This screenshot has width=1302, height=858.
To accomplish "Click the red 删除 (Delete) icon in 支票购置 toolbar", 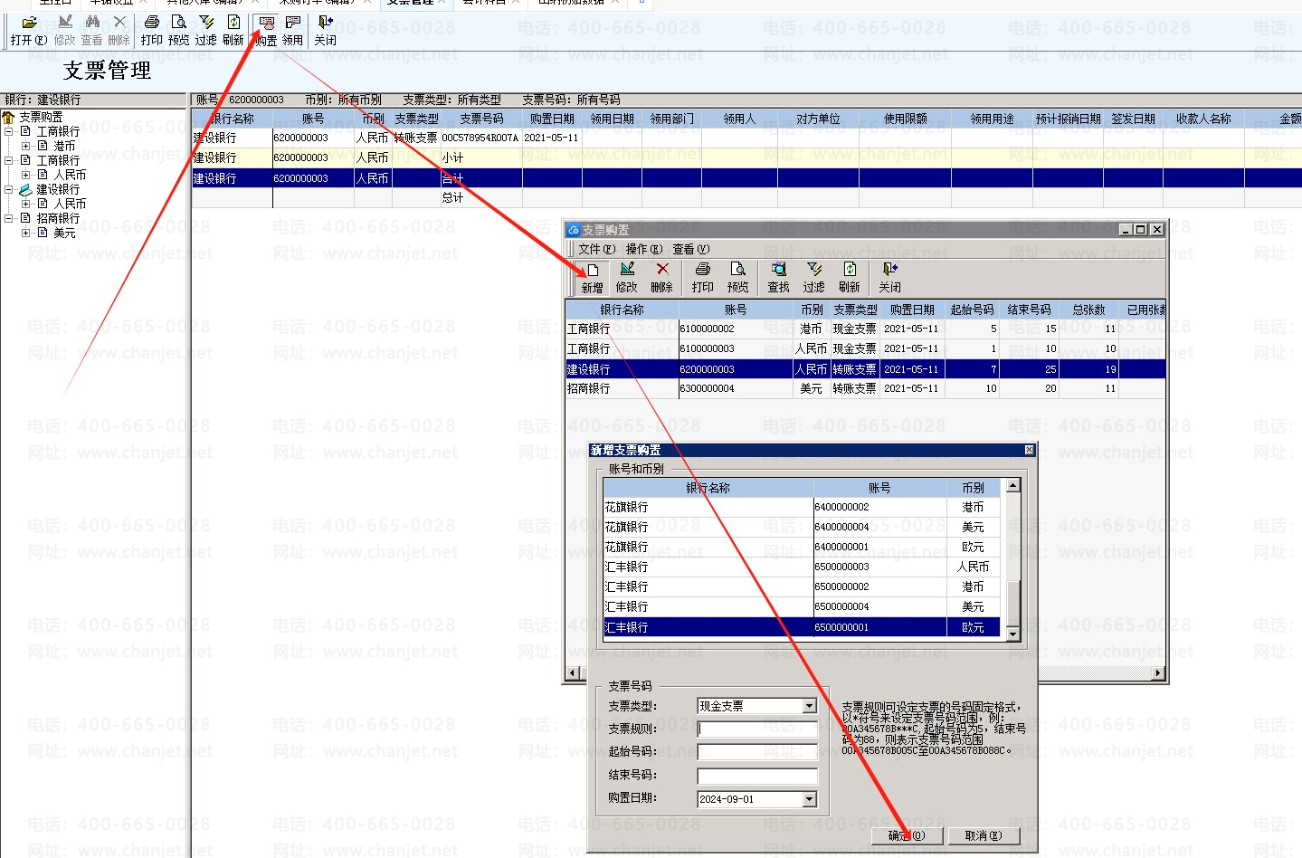I will point(661,276).
